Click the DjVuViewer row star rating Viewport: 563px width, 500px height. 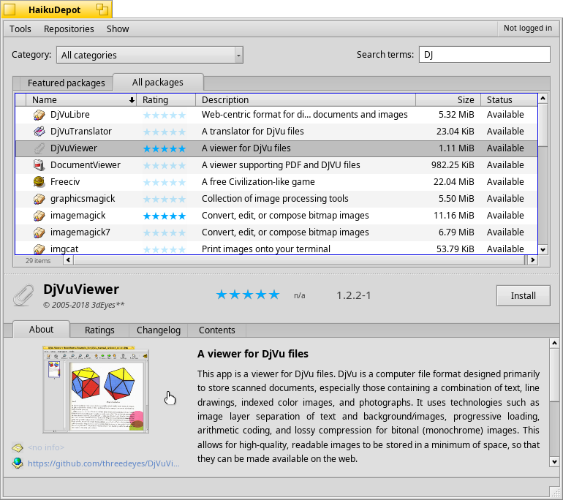pos(165,148)
